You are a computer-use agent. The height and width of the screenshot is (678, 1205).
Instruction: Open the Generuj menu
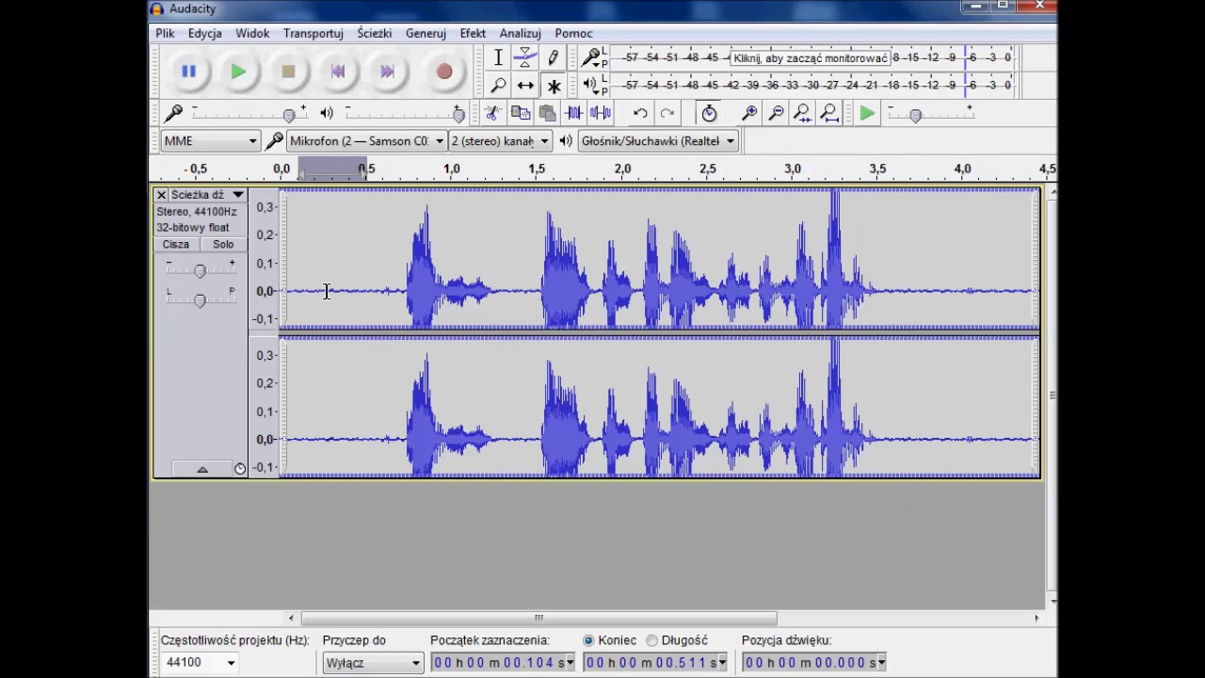tap(426, 33)
